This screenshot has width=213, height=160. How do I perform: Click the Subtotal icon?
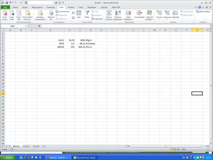(175, 14)
